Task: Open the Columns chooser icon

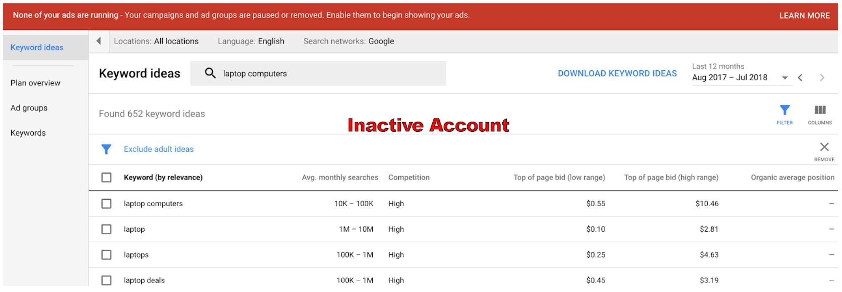Action: [820, 110]
